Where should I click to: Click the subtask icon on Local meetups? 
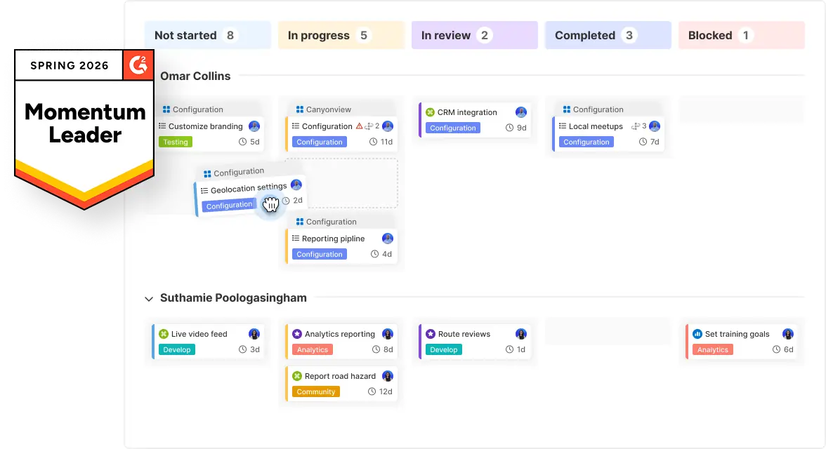coord(635,126)
